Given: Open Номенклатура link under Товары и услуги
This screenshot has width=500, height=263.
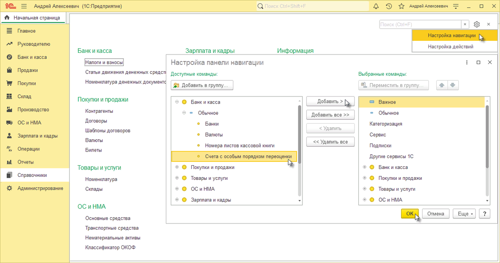Looking at the screenshot, I should coord(101,179).
